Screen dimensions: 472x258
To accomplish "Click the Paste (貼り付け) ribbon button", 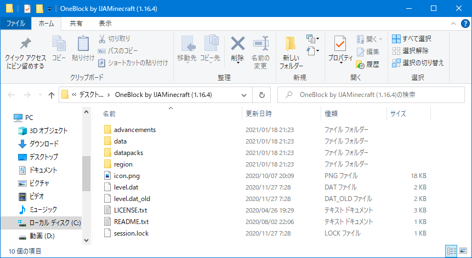I will click(x=83, y=49).
